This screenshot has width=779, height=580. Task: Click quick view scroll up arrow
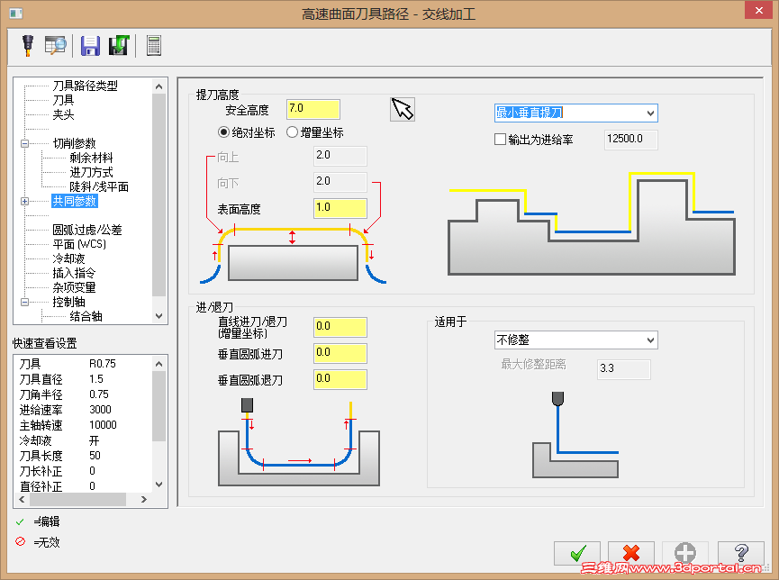tap(159, 364)
